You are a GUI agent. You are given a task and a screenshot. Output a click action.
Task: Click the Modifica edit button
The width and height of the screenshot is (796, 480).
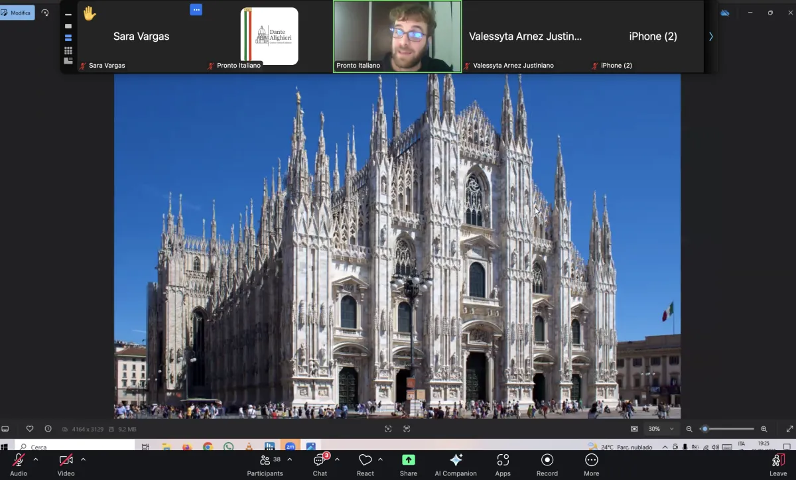[x=17, y=13]
